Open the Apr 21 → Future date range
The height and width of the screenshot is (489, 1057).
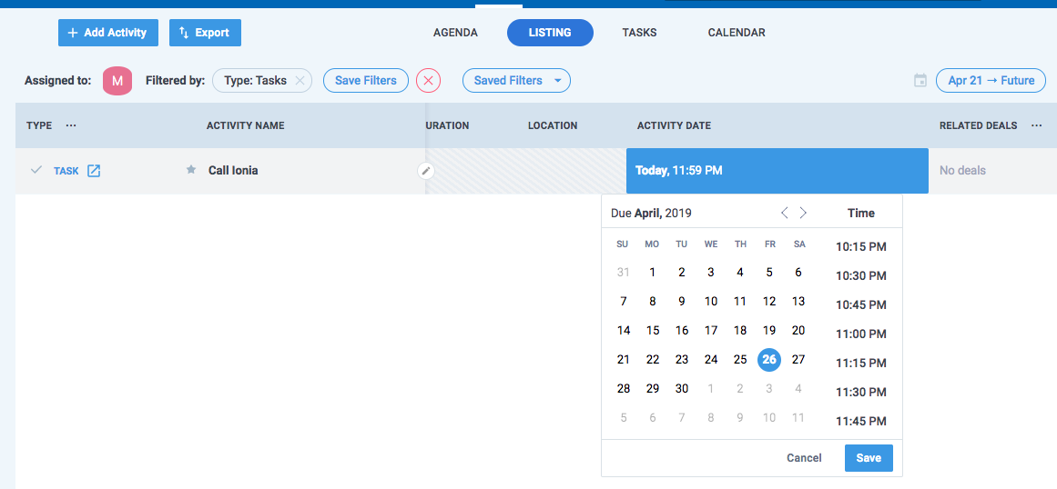991,81
